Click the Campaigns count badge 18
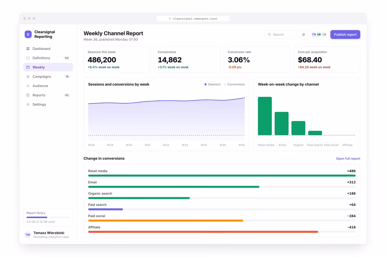The height and width of the screenshot is (257, 386). click(67, 77)
